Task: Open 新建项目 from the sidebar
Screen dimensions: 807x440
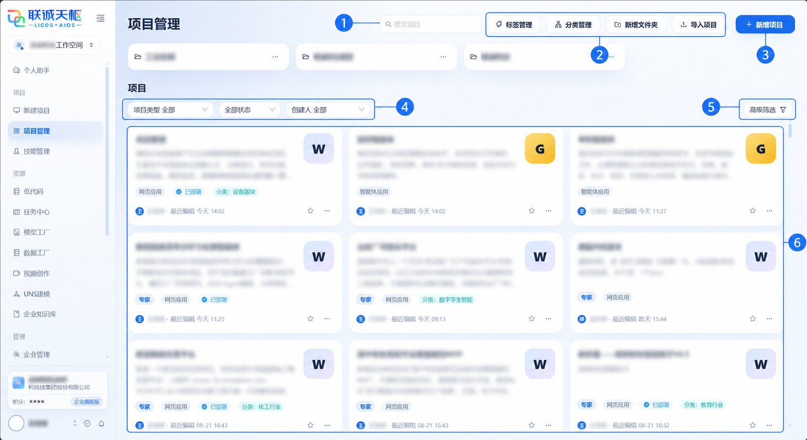Action: (37, 111)
